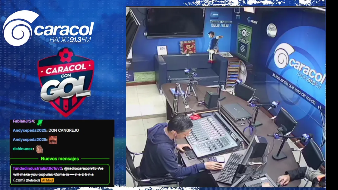
Task: Select username Andycepeda2025 beside DON CANGREJO
Action: 30,130
